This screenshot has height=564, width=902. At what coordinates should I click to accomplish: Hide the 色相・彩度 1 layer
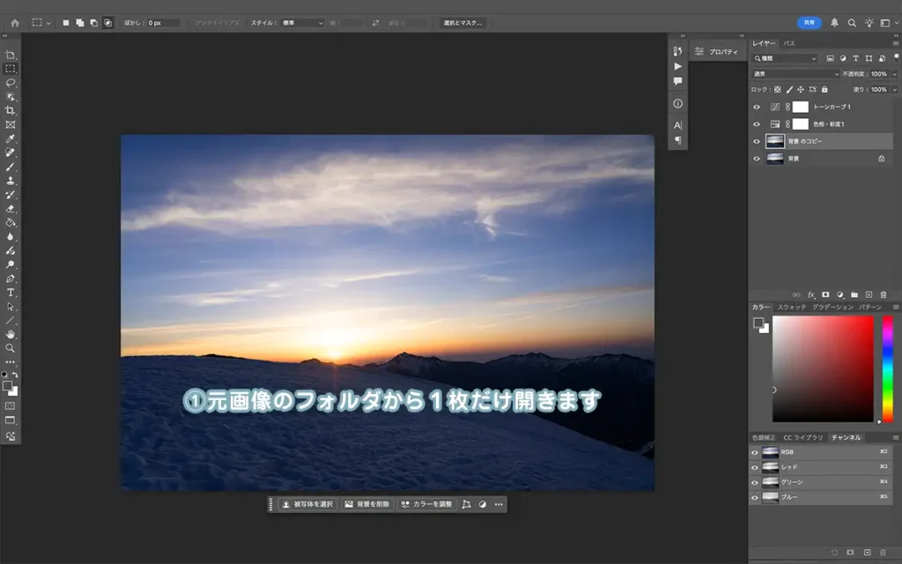[x=757, y=124]
